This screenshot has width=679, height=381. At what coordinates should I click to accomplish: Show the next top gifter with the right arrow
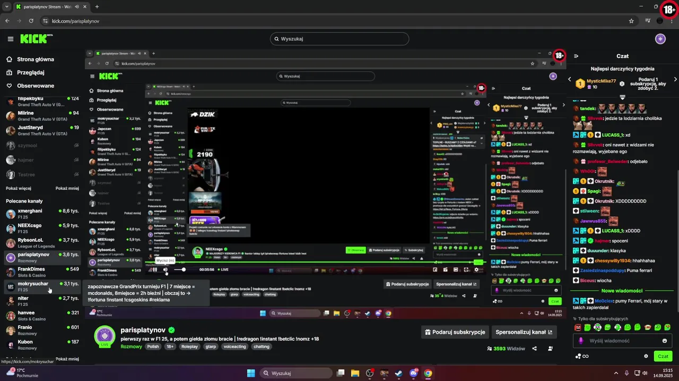coord(675,79)
